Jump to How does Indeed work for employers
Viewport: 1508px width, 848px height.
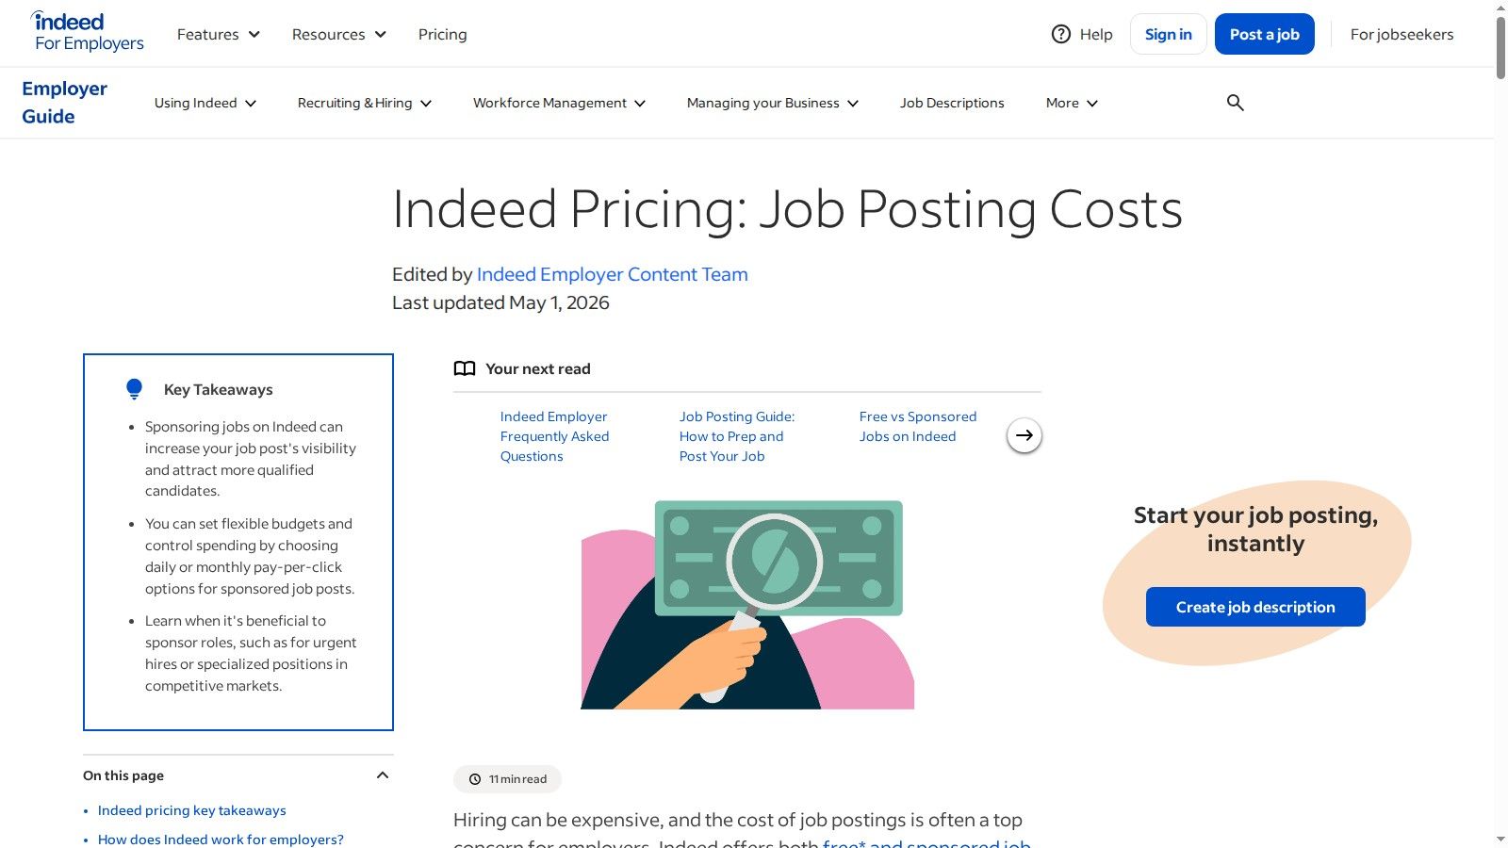coord(221,840)
